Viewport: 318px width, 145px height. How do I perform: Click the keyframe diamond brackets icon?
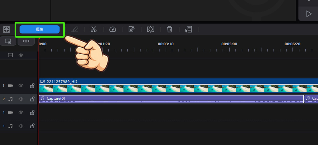[151, 29]
